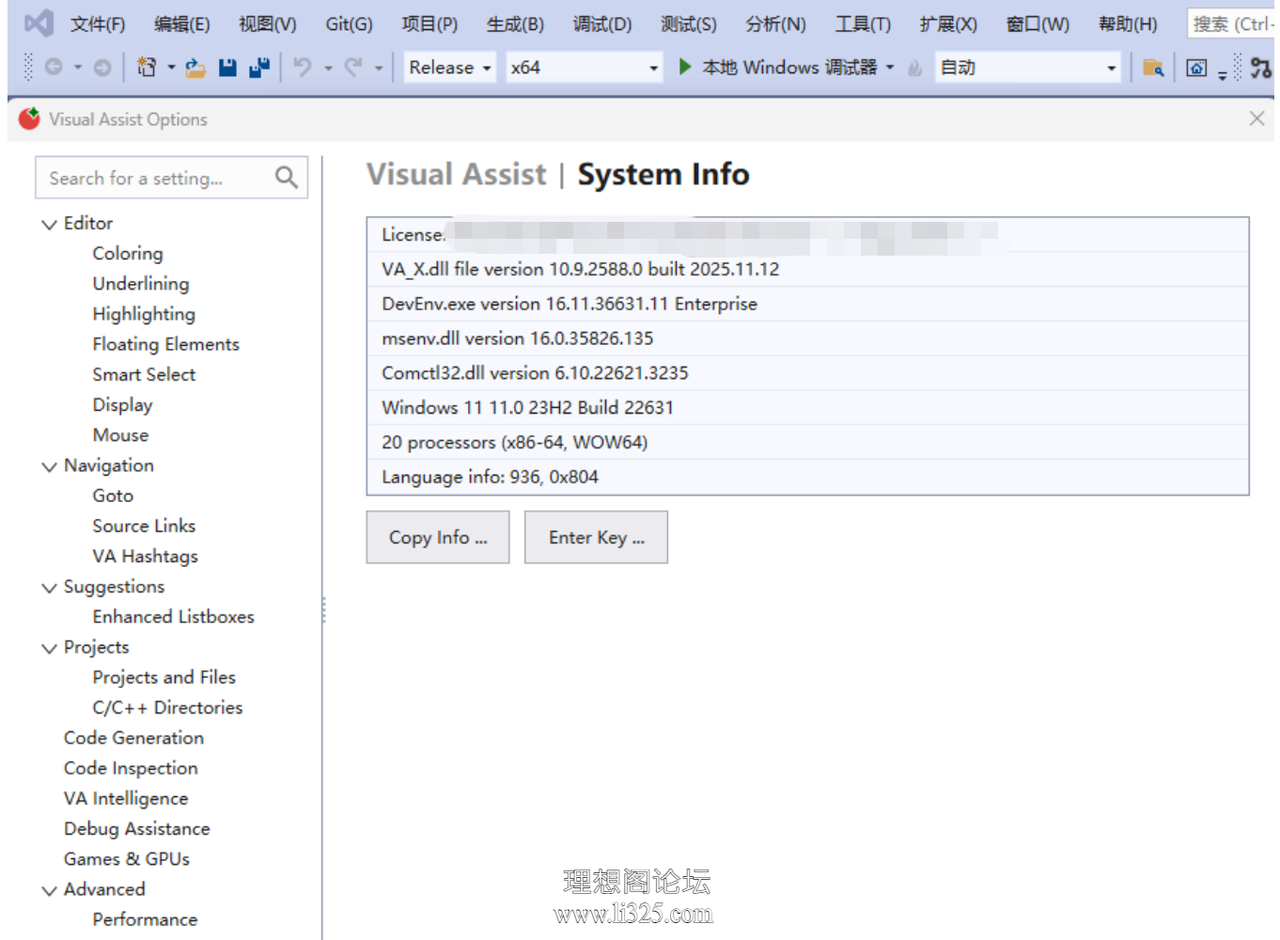Select the VA_X.dll file version row
The image size is (1280, 940).
tap(807, 269)
